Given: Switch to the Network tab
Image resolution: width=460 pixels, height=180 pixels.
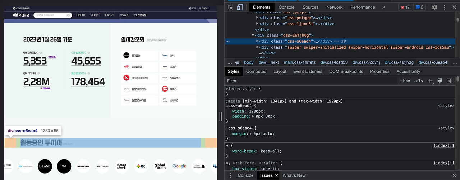Looking at the screenshot, I should coord(335,7).
